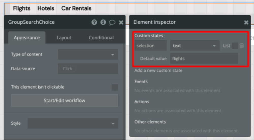The image size is (254, 140).
Task: Edit the Default value field containing flights
Action: tap(204, 58)
